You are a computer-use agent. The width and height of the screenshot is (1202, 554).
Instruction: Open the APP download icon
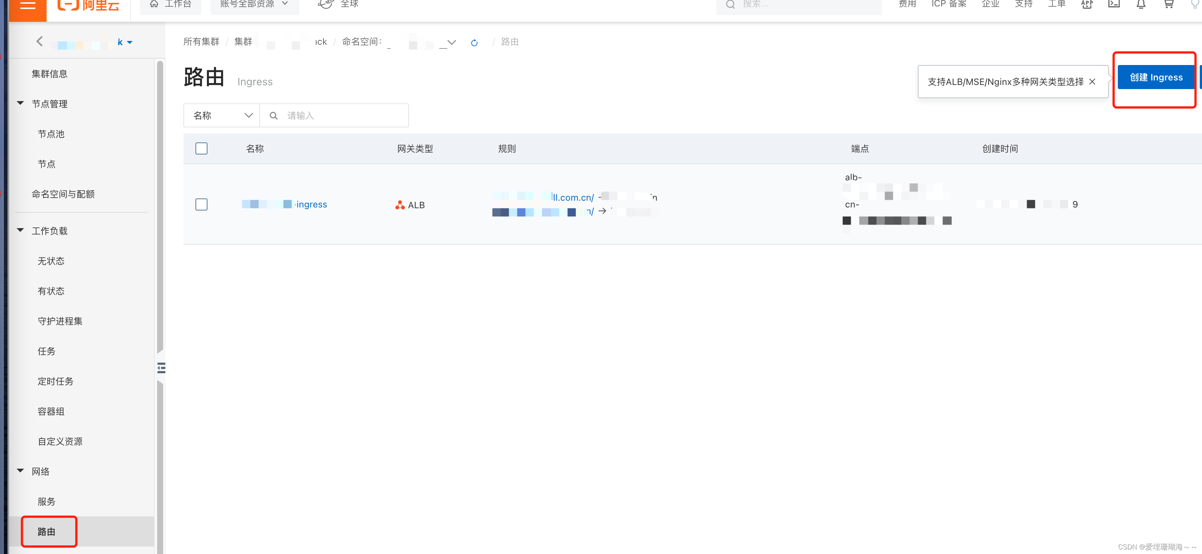pyautogui.click(x=1087, y=5)
